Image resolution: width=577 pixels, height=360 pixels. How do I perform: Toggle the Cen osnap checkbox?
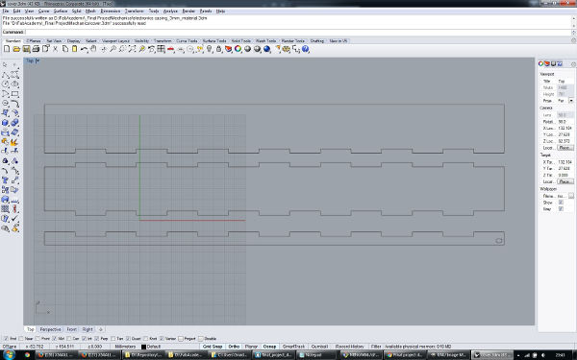tap(69, 338)
